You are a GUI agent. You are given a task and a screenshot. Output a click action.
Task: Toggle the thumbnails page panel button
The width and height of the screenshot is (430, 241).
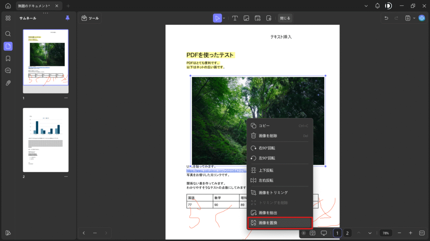(8, 46)
